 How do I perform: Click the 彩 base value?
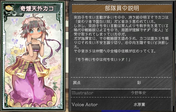(x=139, y=83)
